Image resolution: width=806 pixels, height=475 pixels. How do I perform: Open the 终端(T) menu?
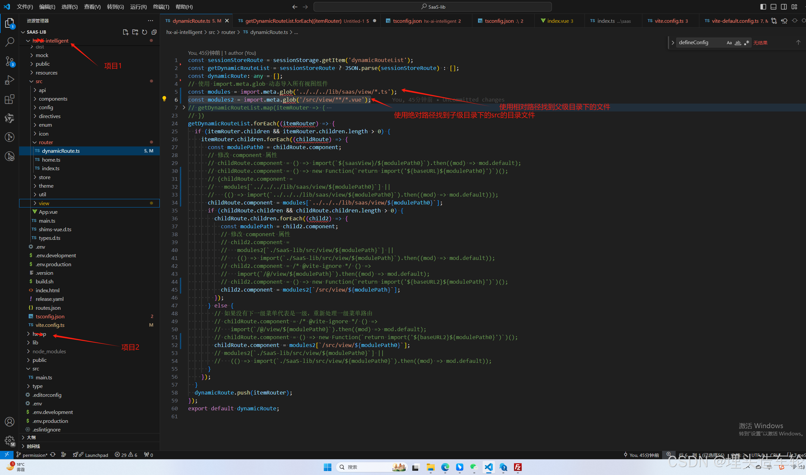[161, 7]
